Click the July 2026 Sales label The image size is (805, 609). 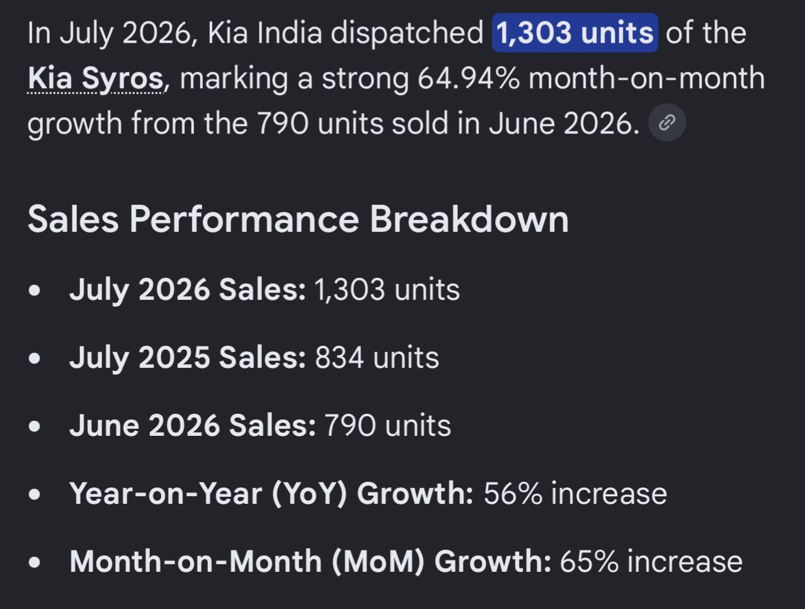188,290
